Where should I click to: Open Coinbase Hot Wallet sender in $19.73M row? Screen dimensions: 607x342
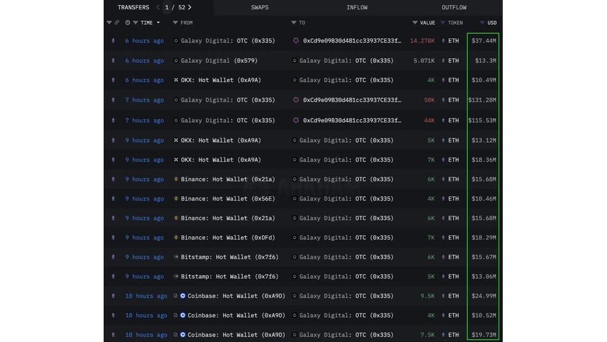pos(236,335)
